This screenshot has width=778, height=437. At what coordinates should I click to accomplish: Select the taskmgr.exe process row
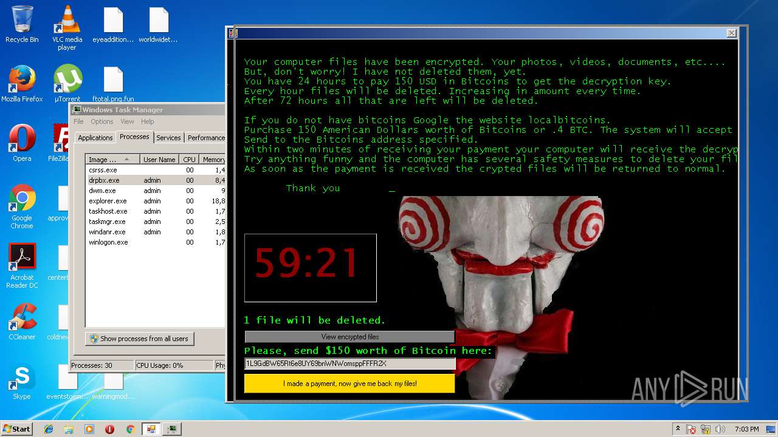(x=156, y=222)
